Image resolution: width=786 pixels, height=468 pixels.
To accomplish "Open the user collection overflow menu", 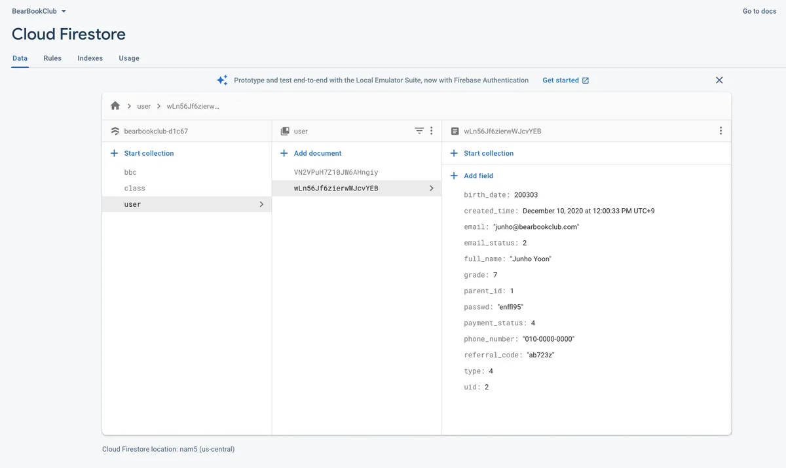I will pyautogui.click(x=431, y=131).
